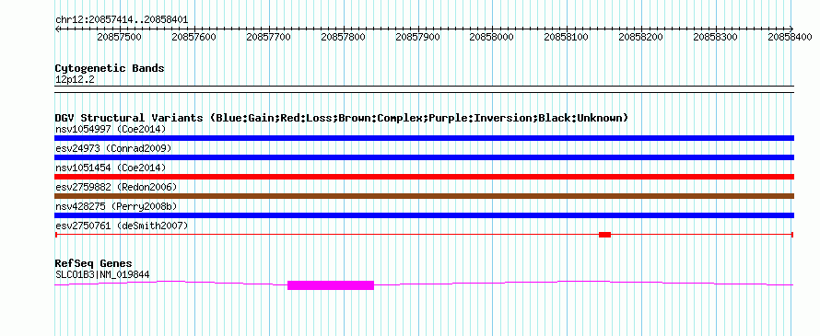
Task: Click the 20858000 ruler position label
Action: (x=492, y=37)
